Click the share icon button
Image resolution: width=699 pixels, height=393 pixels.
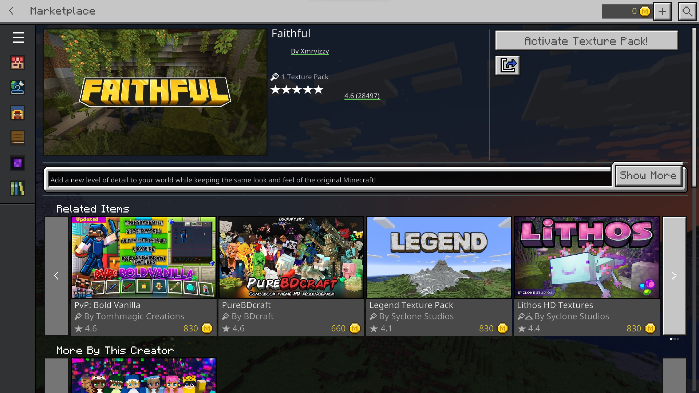[508, 65]
